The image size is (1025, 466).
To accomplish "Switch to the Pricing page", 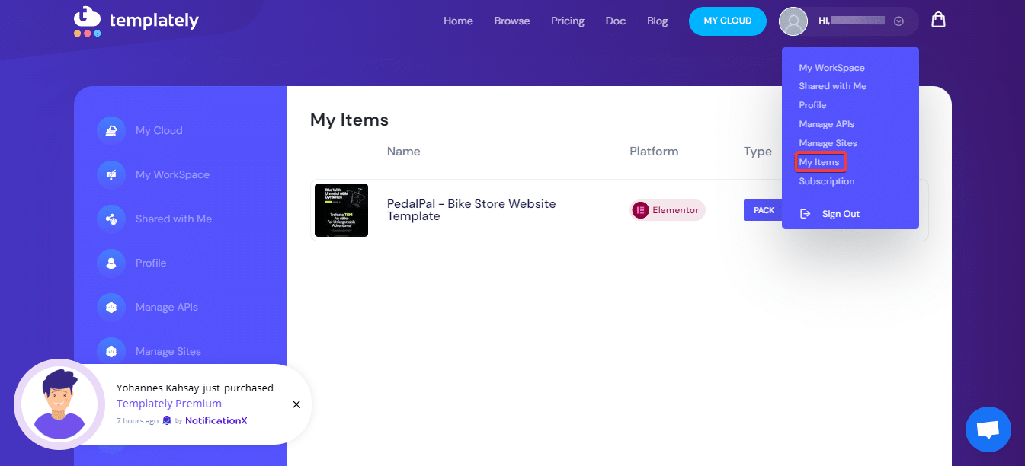I will [567, 21].
